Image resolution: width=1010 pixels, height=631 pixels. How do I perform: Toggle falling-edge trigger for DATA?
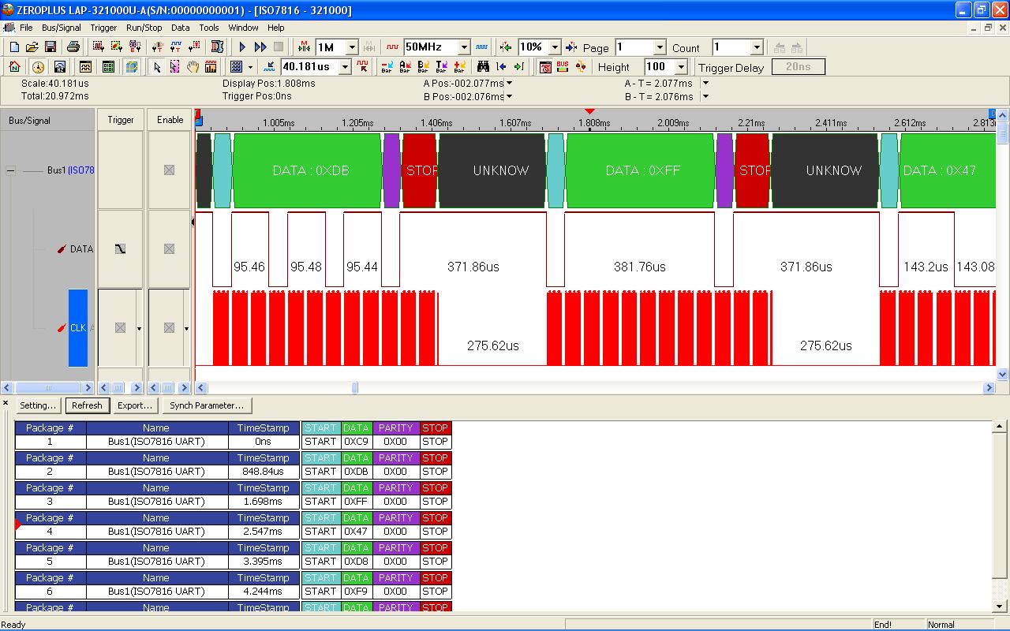click(120, 248)
